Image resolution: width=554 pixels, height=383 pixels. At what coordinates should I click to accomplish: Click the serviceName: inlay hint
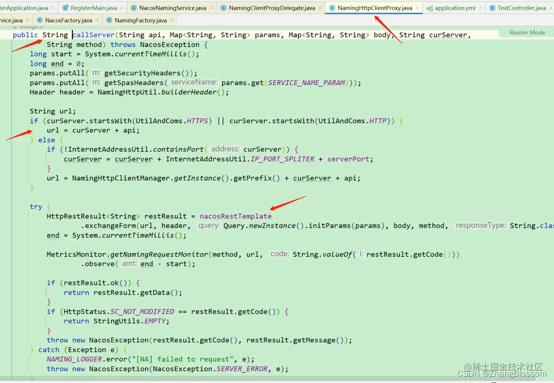tap(194, 82)
